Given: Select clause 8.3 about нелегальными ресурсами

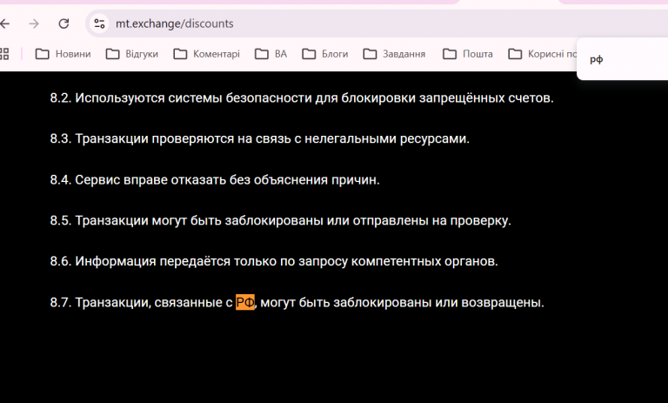Looking at the screenshot, I should click(259, 139).
